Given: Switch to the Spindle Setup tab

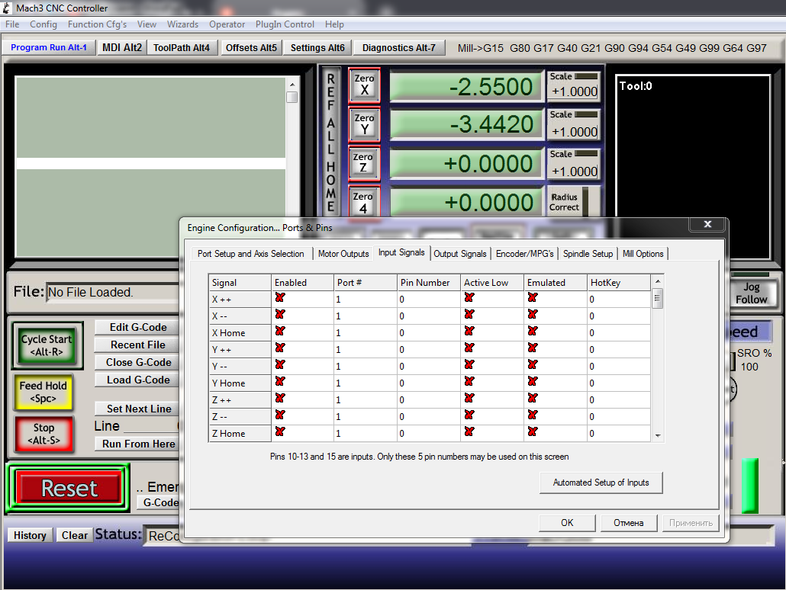Looking at the screenshot, I should (x=588, y=254).
